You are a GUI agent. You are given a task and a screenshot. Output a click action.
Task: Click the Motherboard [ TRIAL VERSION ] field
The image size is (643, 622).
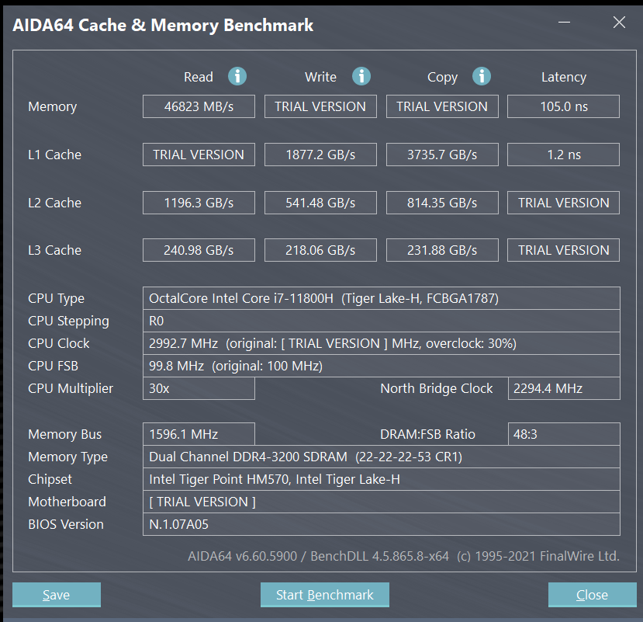click(x=382, y=502)
